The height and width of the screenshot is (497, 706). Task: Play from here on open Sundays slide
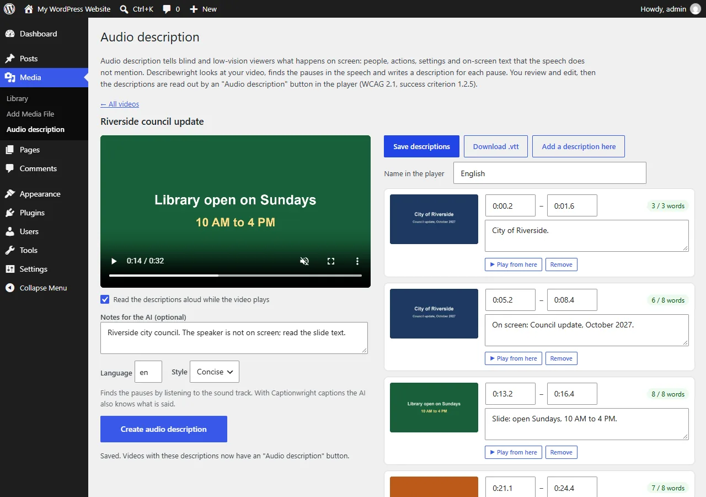pyautogui.click(x=514, y=452)
